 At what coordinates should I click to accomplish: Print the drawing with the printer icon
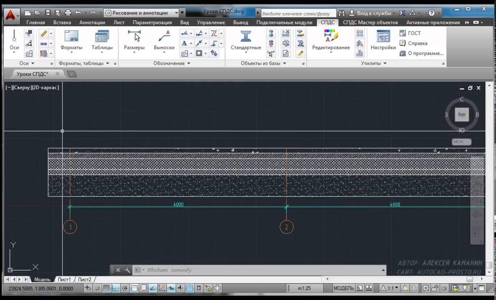point(68,13)
